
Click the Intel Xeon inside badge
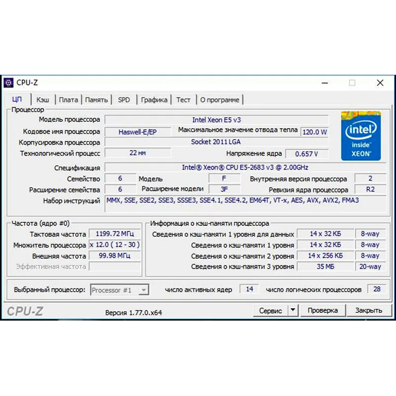[x=361, y=136]
